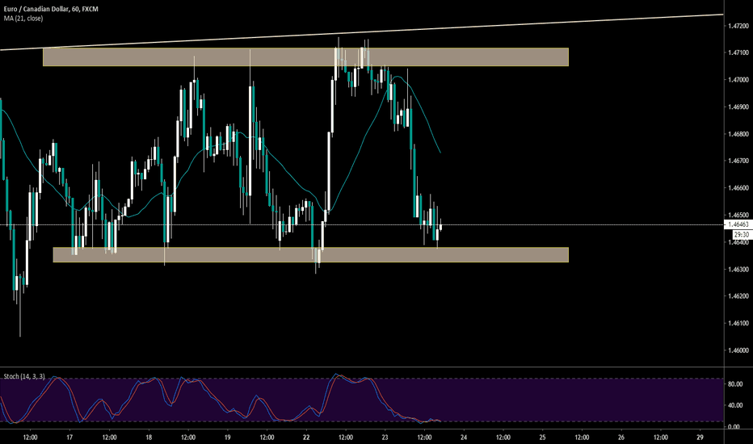753x444 pixels.
Task: Select the ascending trendline above resistance
Action: tap(361, 32)
